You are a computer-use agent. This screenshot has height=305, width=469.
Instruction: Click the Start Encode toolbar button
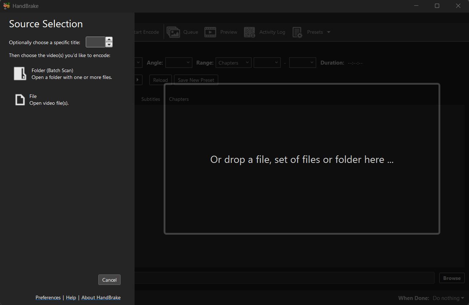[x=147, y=32]
